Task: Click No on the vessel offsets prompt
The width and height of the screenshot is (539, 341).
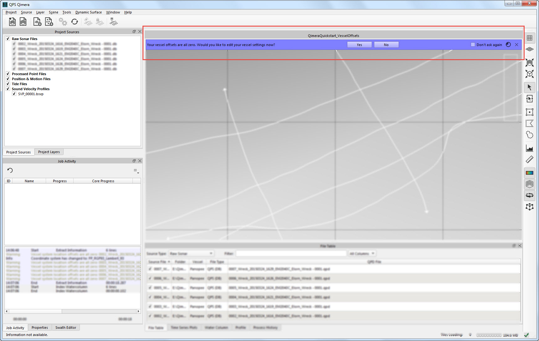Action: (386, 45)
